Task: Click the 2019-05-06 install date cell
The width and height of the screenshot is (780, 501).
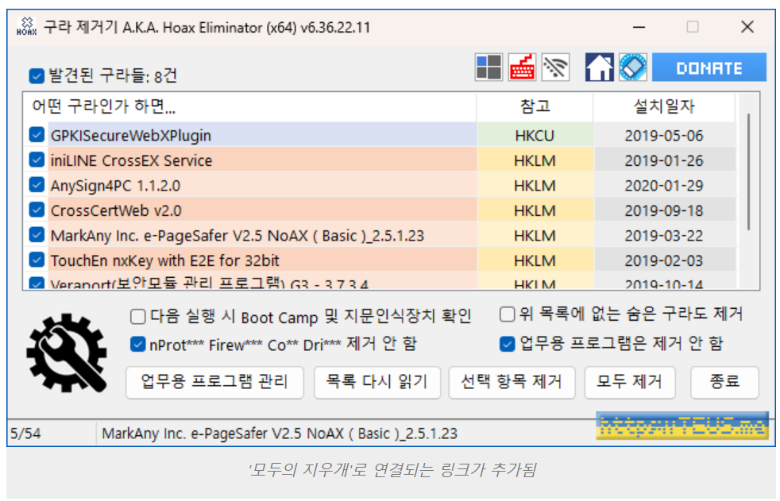Action: [664, 135]
